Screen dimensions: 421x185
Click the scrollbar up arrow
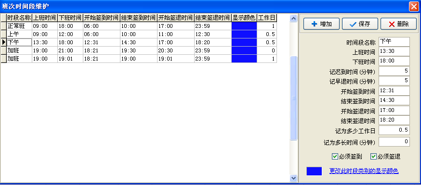(x=293, y=18)
